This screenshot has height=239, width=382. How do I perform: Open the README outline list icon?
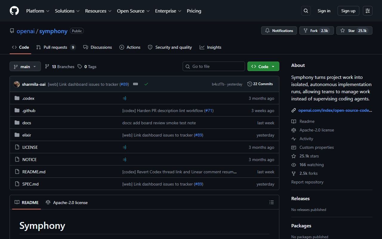[272, 203]
